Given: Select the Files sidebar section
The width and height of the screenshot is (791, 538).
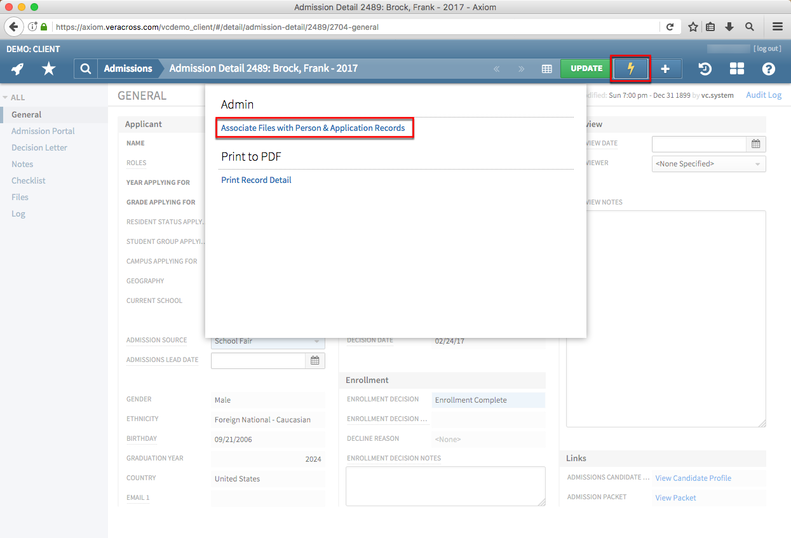Looking at the screenshot, I should (x=20, y=197).
